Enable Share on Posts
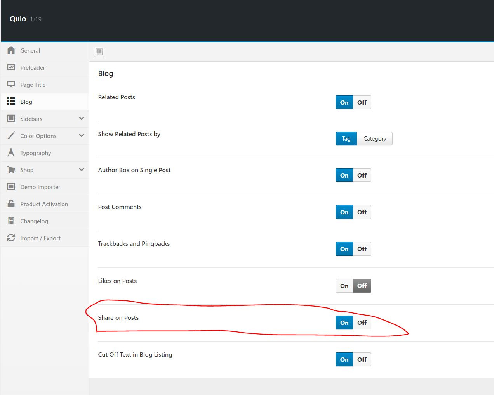 [x=344, y=323]
